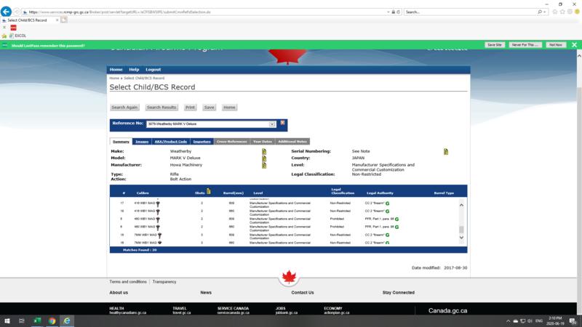Click cartridge icon for 460 WBY MAG 660 row
582x327 pixels.
158,227
